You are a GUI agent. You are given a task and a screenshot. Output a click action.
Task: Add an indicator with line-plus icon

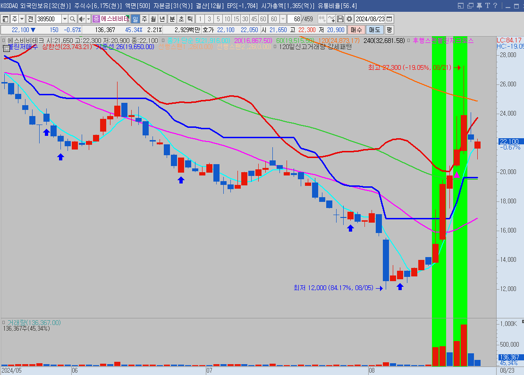tap(331, 19)
